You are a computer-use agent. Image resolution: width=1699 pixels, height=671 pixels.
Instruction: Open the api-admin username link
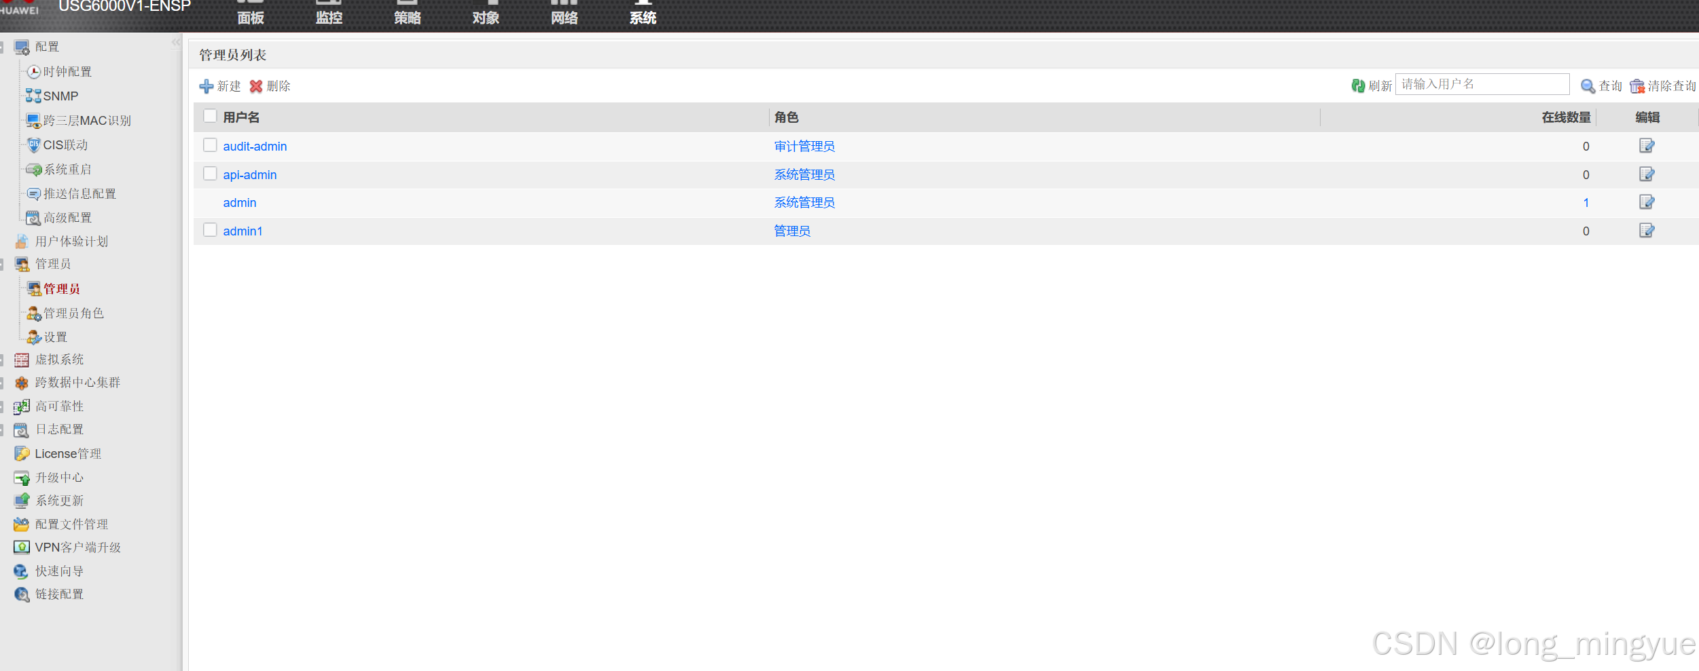coord(250,174)
